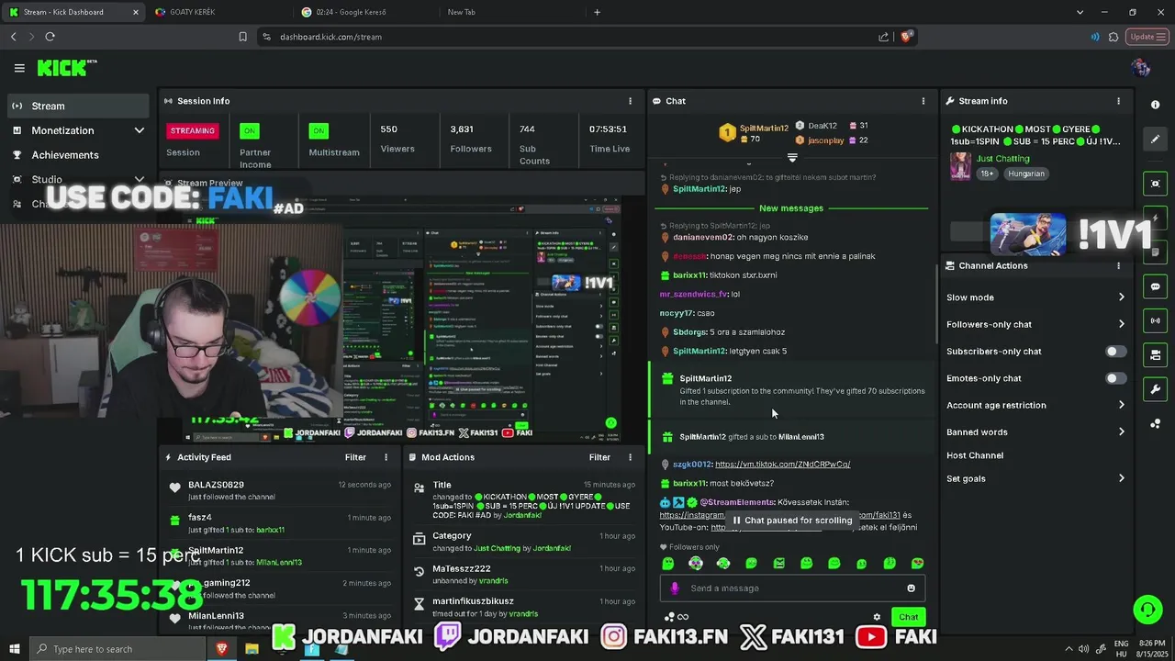Screen dimensions: 1175x661
Task: Open Mod Actions Filter dropdown
Action: pos(599,457)
